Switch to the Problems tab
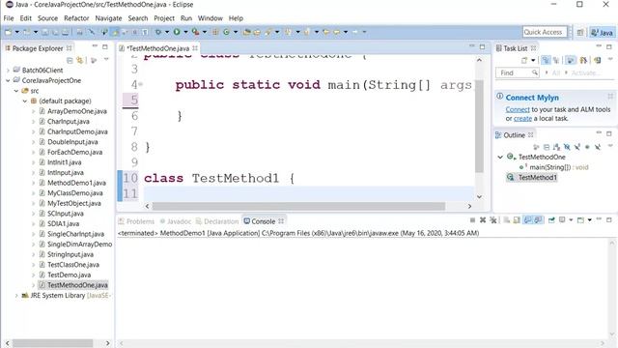The height and width of the screenshot is (348, 618). 136,221
